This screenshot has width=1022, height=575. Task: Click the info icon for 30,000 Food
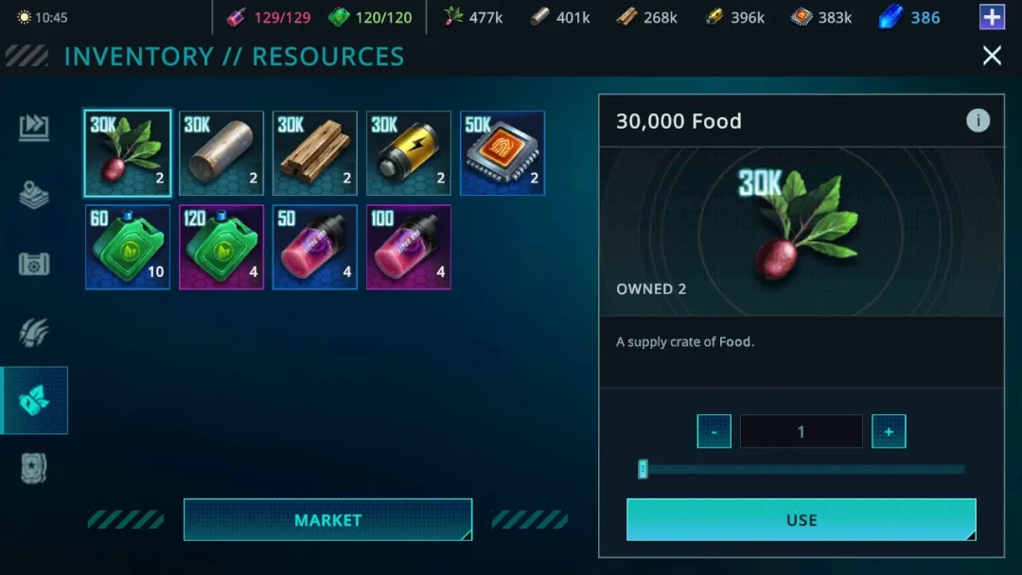(x=978, y=120)
